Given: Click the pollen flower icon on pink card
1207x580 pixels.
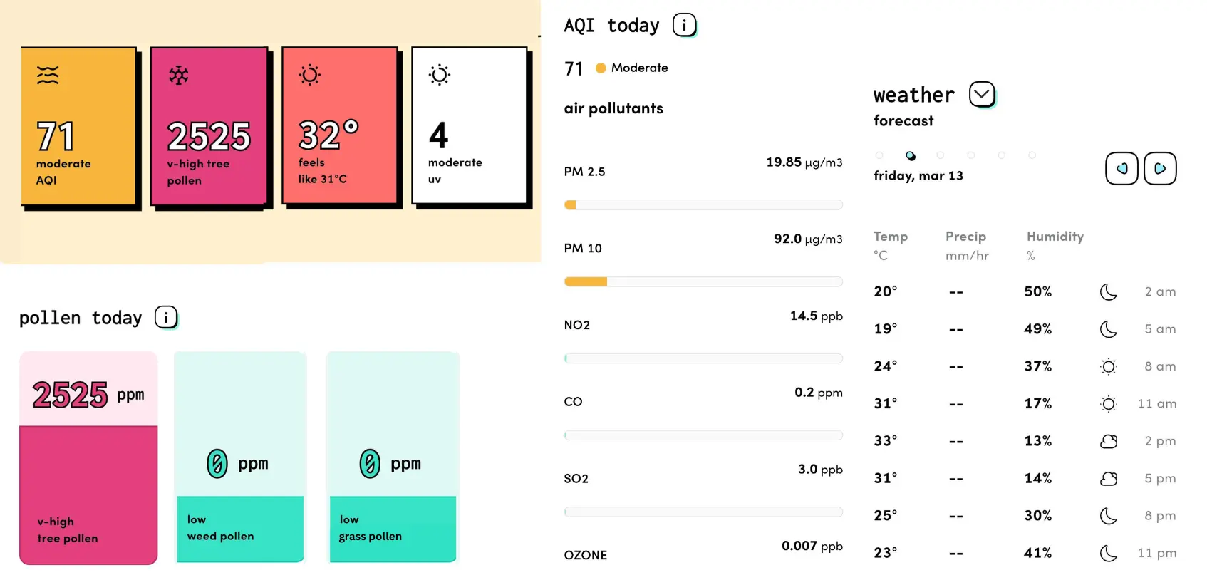Looking at the screenshot, I should coord(179,75).
